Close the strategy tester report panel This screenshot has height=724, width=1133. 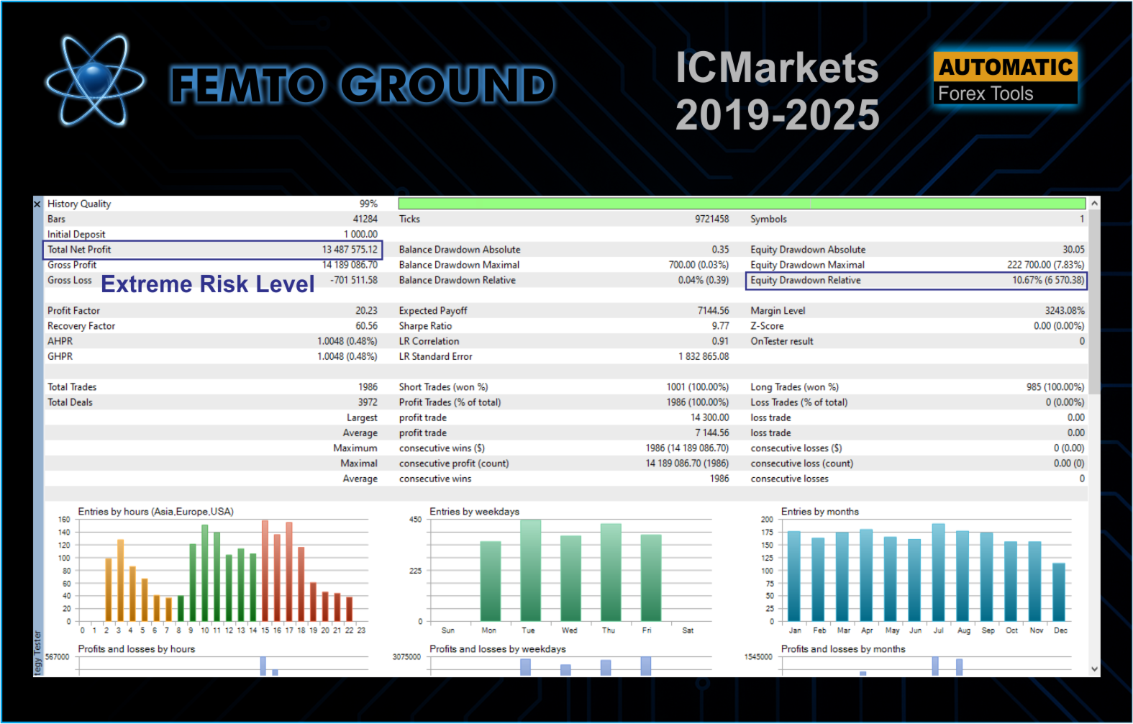(37, 204)
